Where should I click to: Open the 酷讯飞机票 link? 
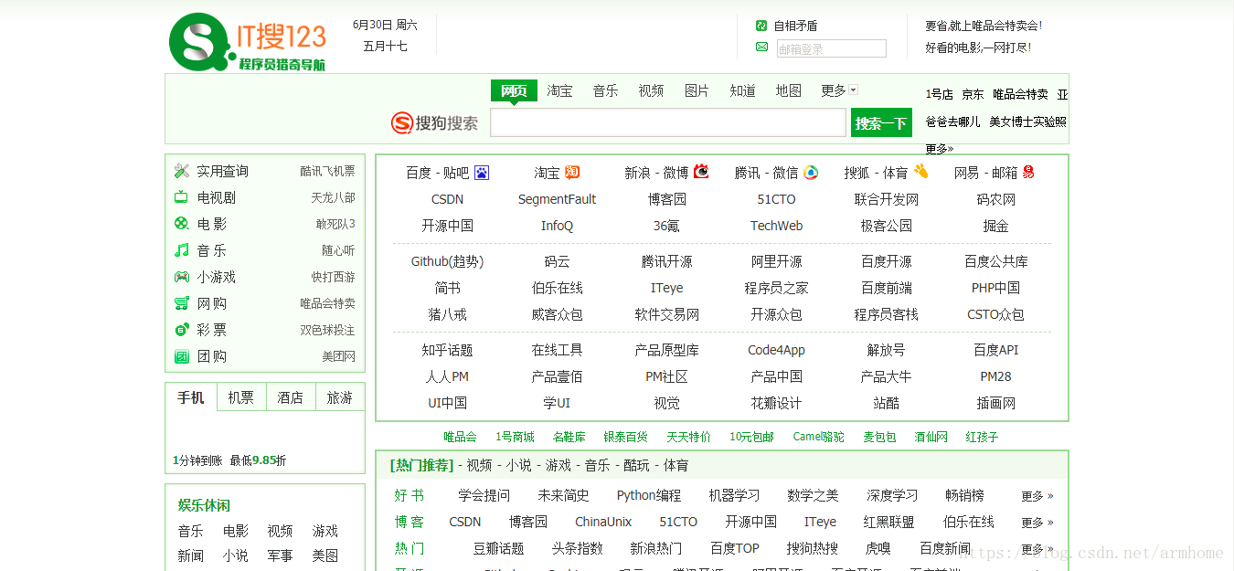coord(327,171)
